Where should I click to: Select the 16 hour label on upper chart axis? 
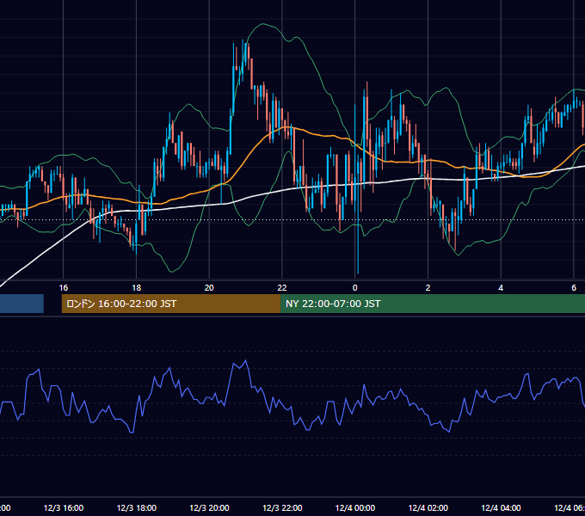coord(64,288)
